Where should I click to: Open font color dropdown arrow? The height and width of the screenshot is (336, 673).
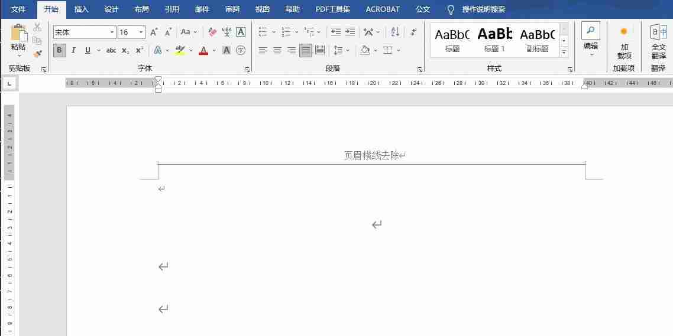point(214,51)
